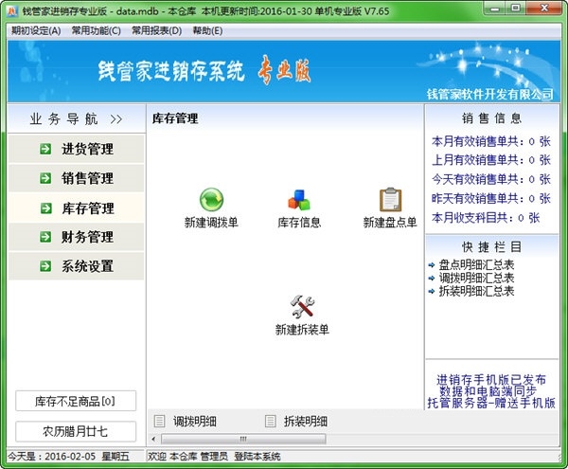Click the document icon next to 拆装明细

point(270,422)
